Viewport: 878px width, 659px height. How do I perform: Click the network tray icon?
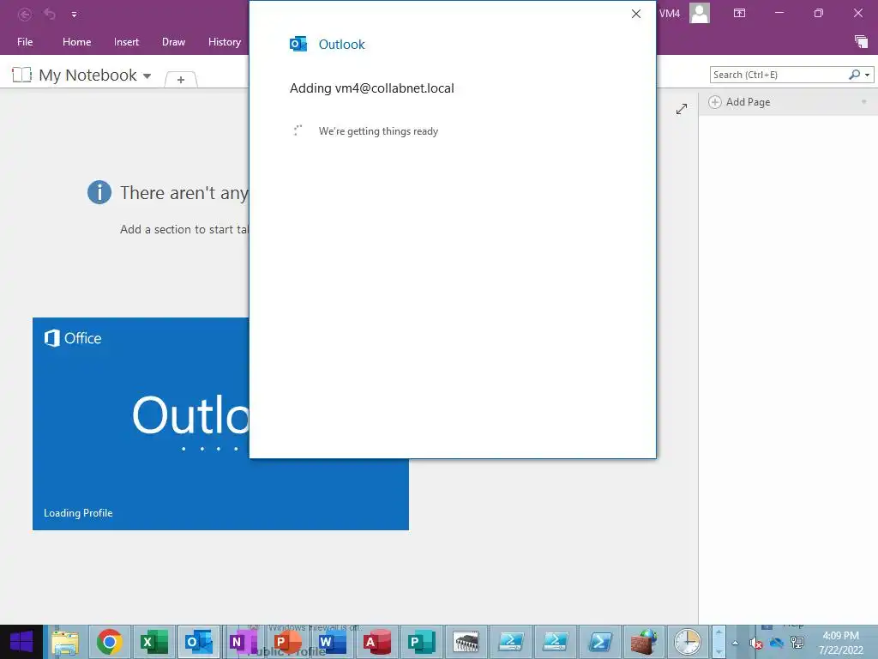pos(797,644)
